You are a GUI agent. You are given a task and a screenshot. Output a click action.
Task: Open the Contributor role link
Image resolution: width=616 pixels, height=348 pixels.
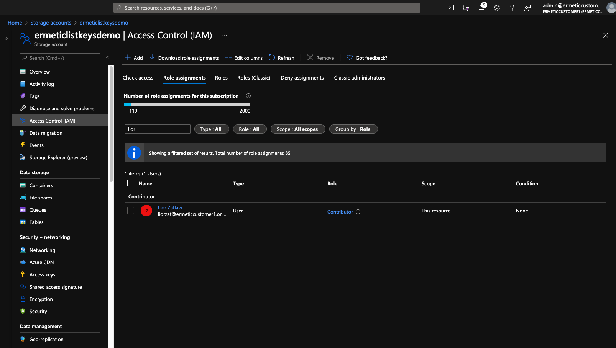pyautogui.click(x=340, y=212)
